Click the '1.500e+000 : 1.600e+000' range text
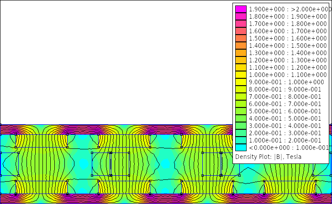 [288, 38]
